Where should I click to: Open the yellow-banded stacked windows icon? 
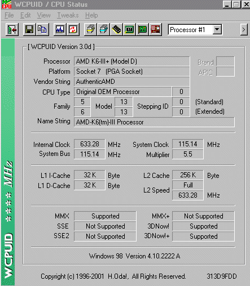(90, 30)
